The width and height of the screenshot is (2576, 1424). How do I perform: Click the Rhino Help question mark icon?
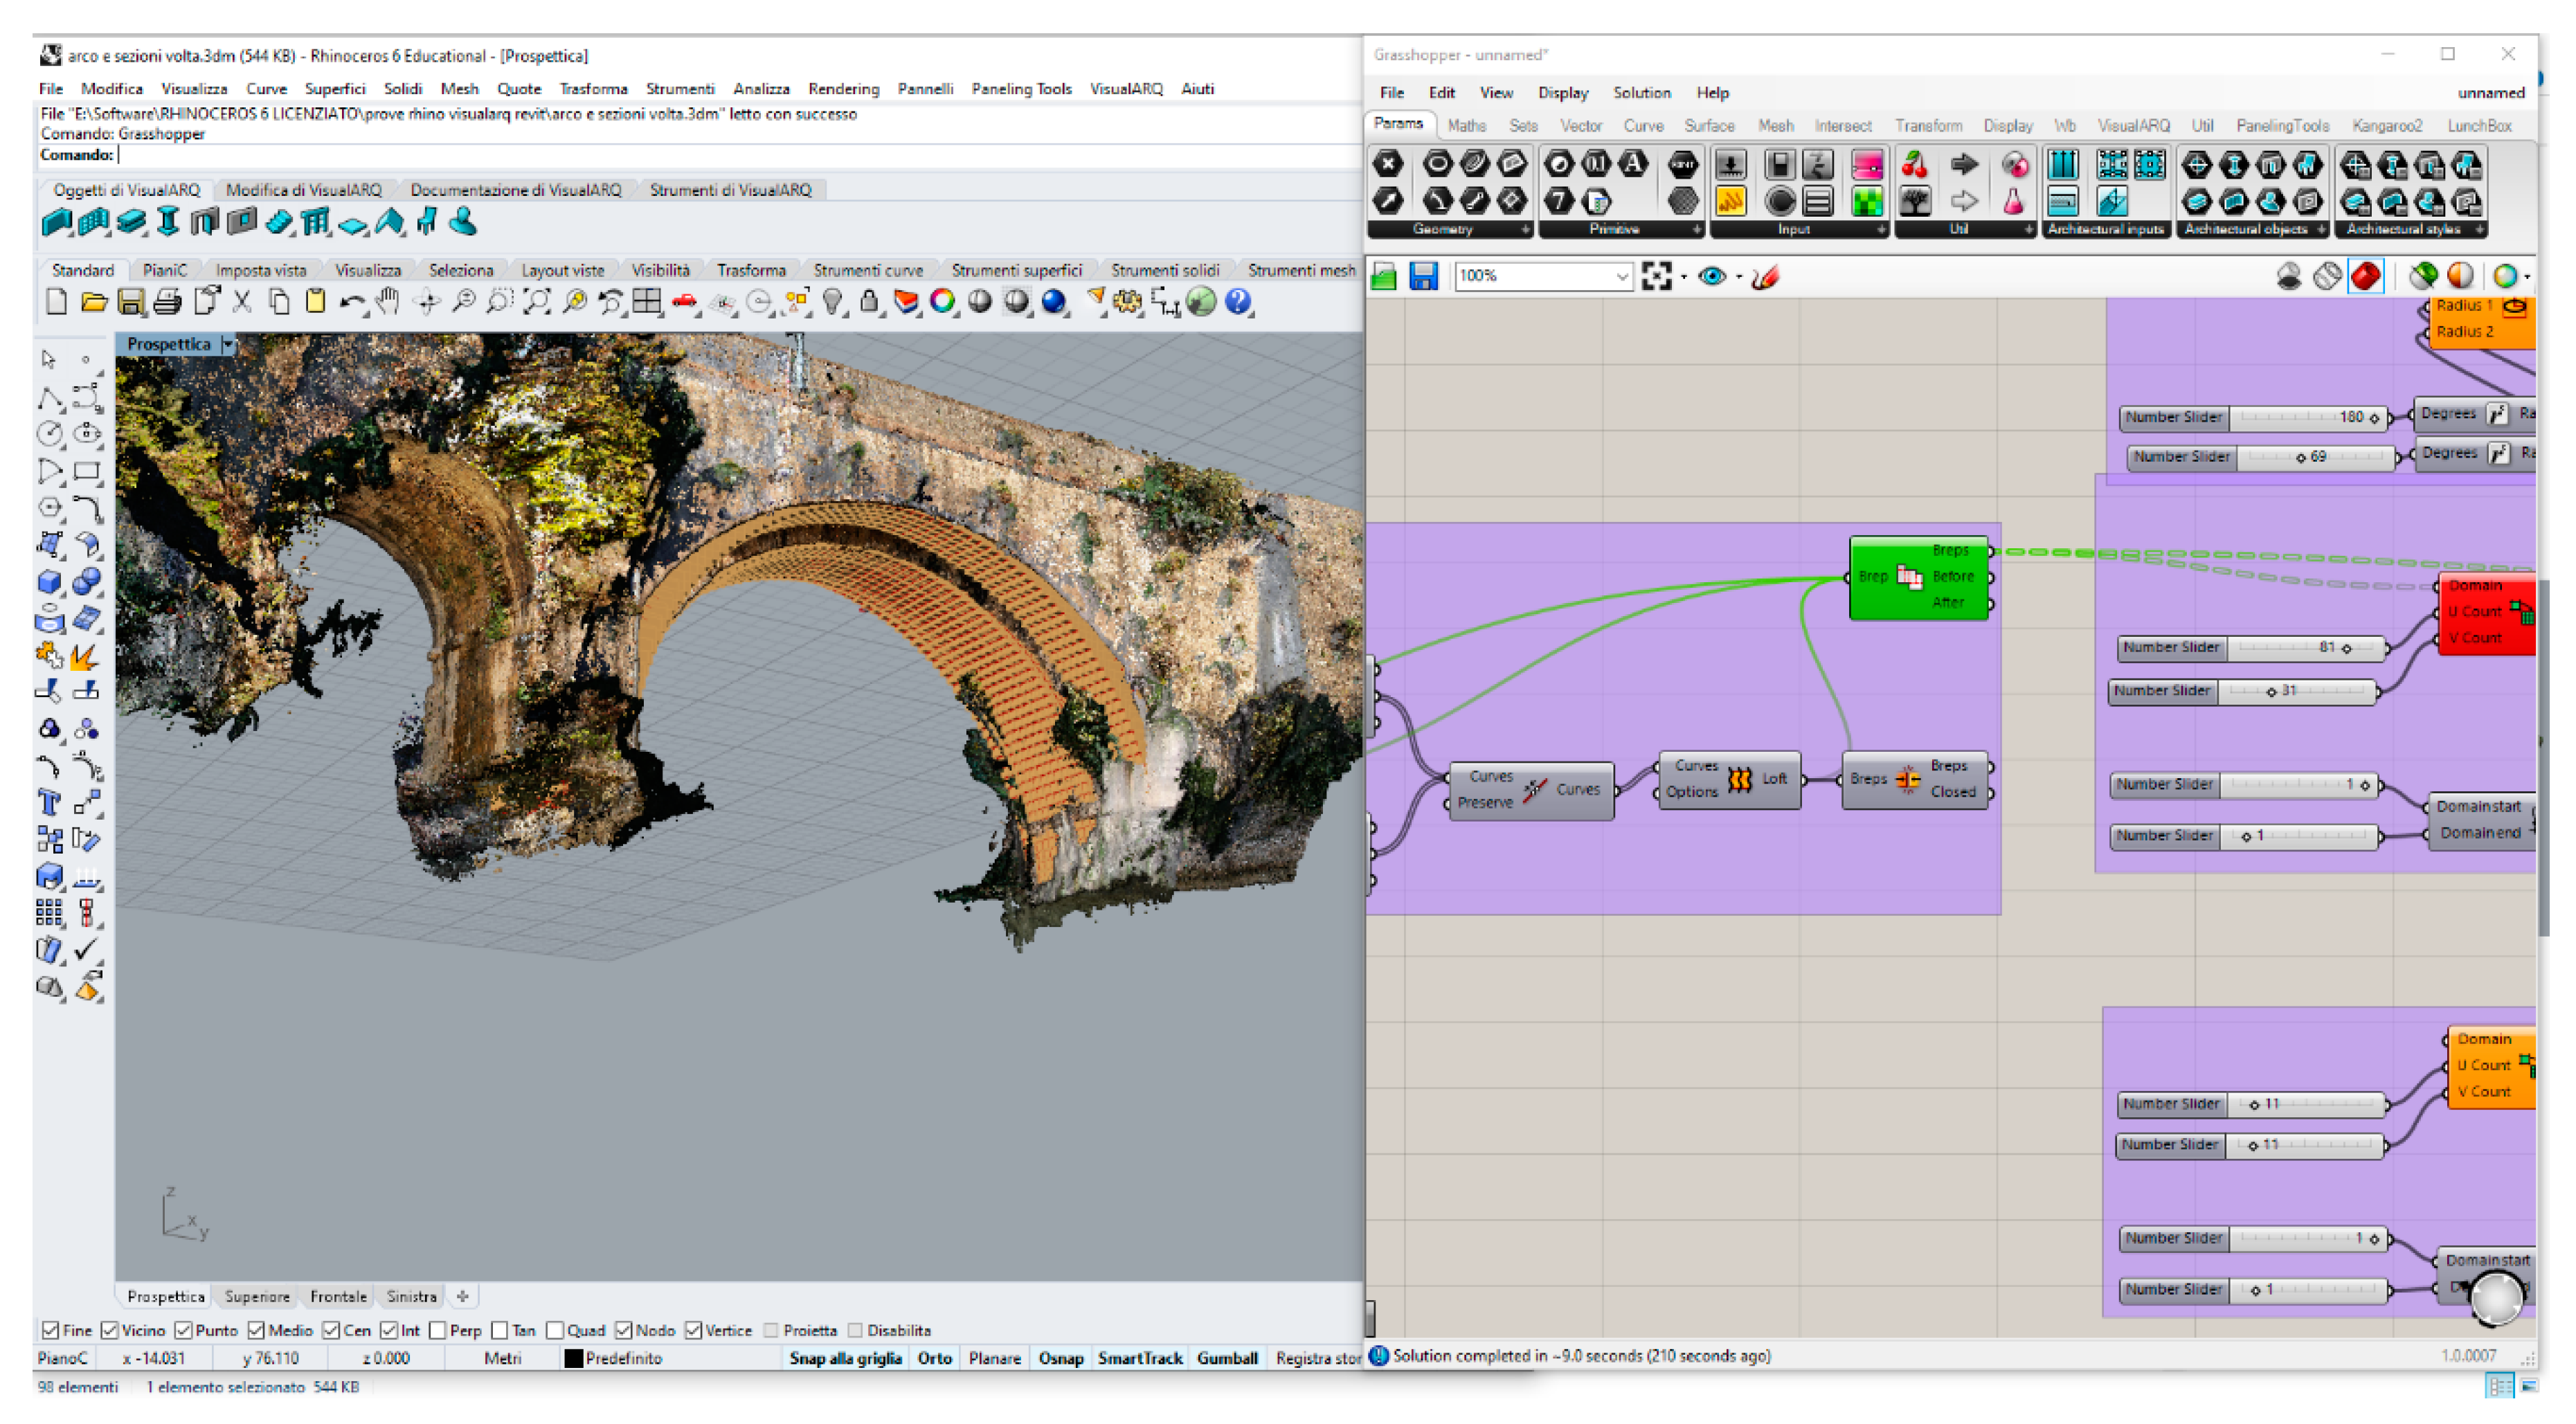click(x=1238, y=302)
